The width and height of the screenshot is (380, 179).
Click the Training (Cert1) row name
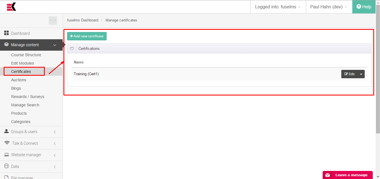[86, 74]
